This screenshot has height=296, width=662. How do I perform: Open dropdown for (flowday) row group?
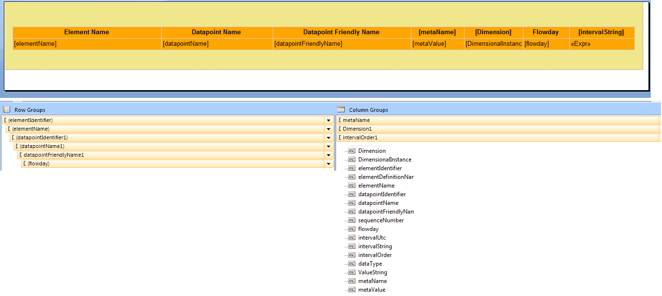point(328,163)
